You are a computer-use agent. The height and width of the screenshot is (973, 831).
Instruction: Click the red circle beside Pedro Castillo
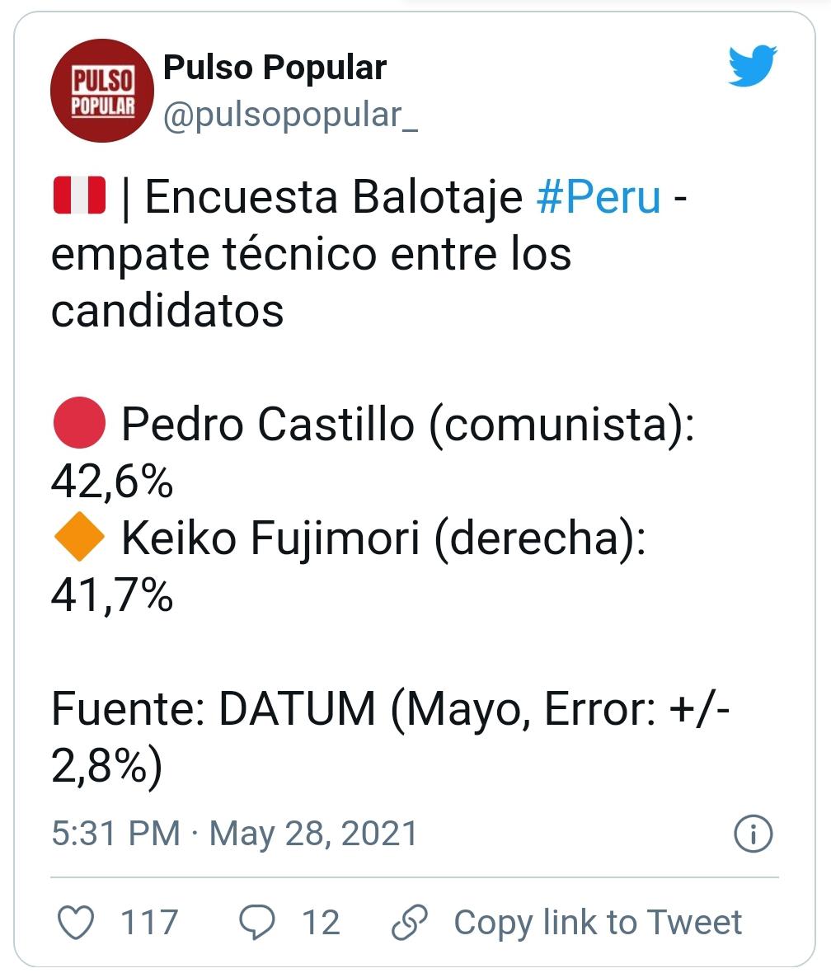pos(78,425)
